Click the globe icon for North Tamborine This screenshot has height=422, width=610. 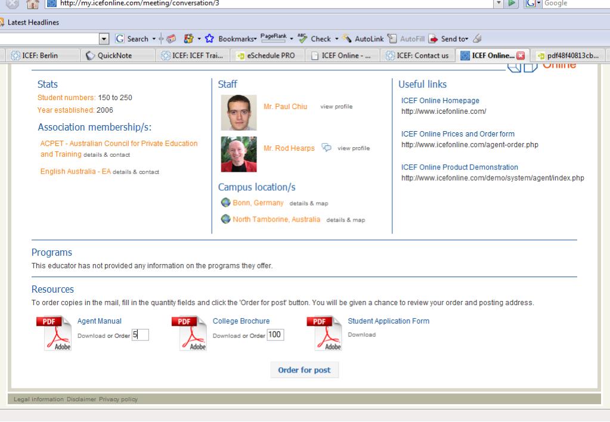pyautogui.click(x=225, y=219)
